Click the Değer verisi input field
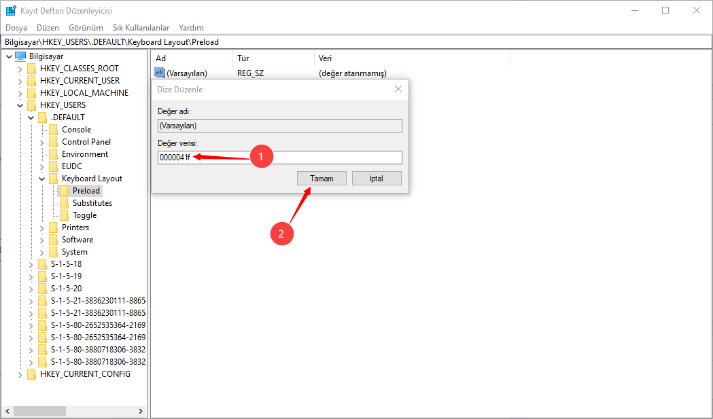 (280, 158)
